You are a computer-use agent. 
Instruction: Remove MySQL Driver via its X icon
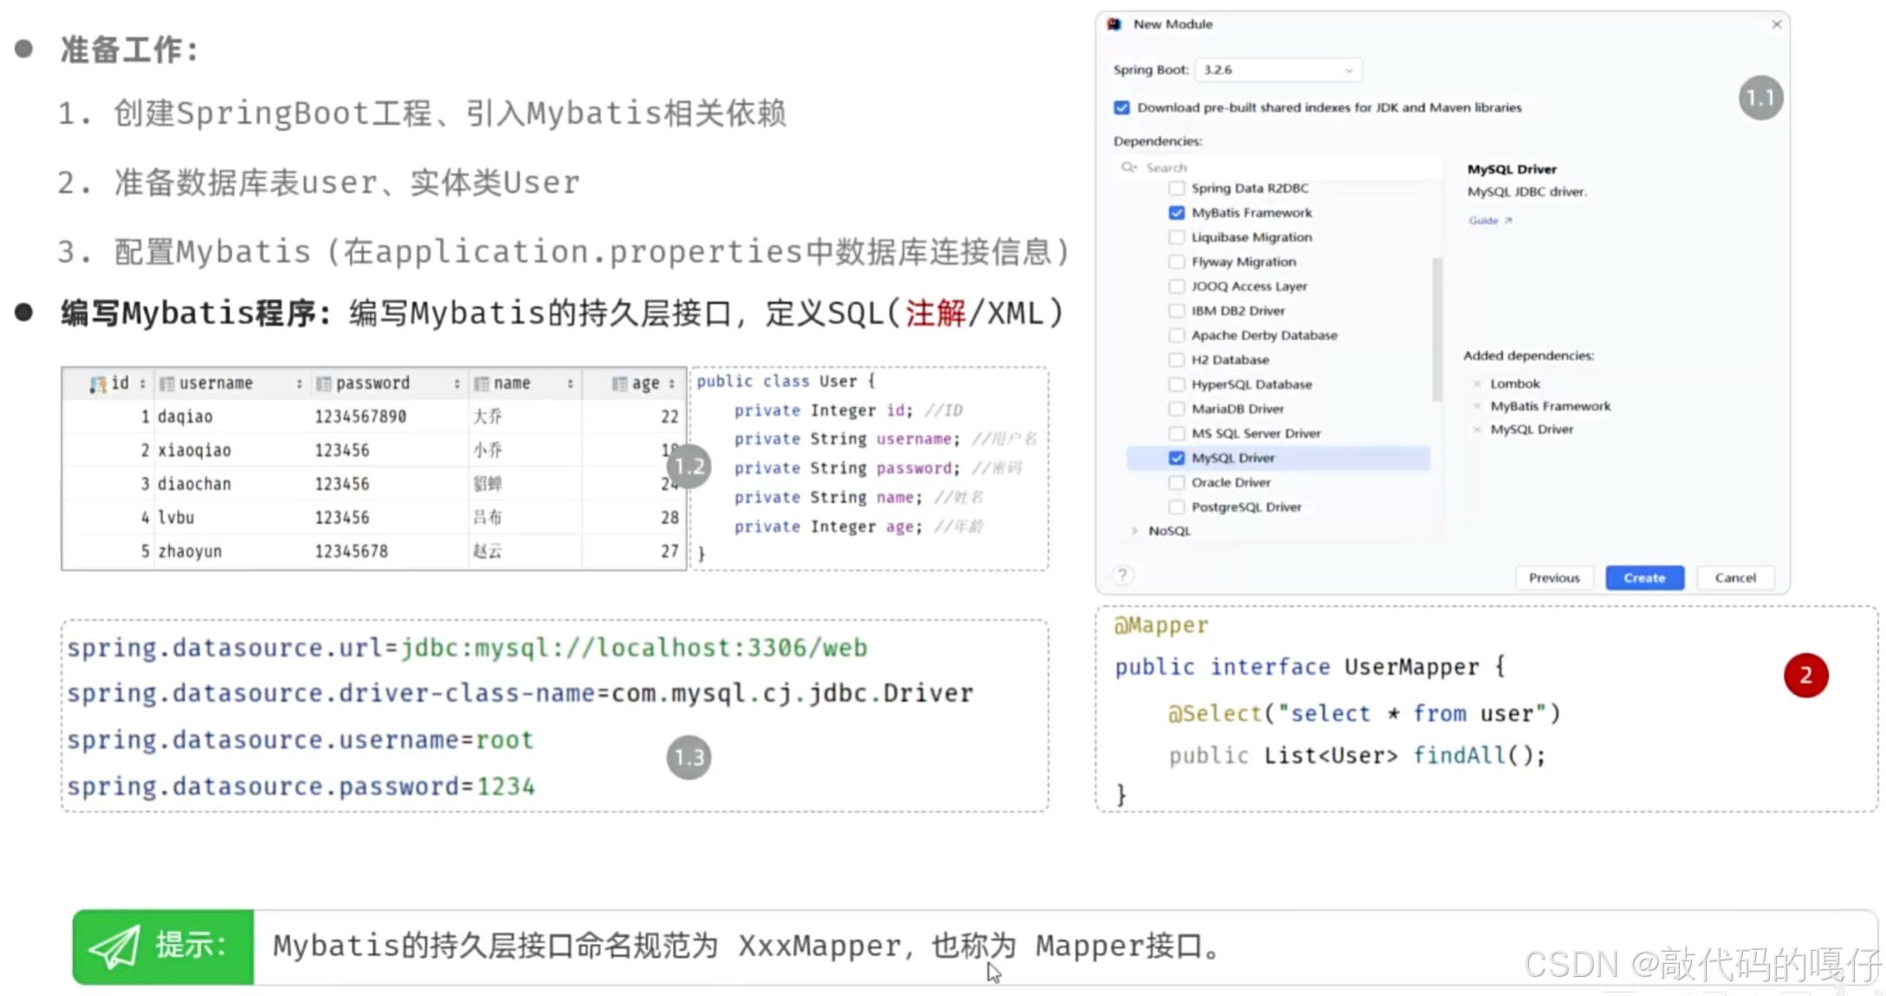1477,430
